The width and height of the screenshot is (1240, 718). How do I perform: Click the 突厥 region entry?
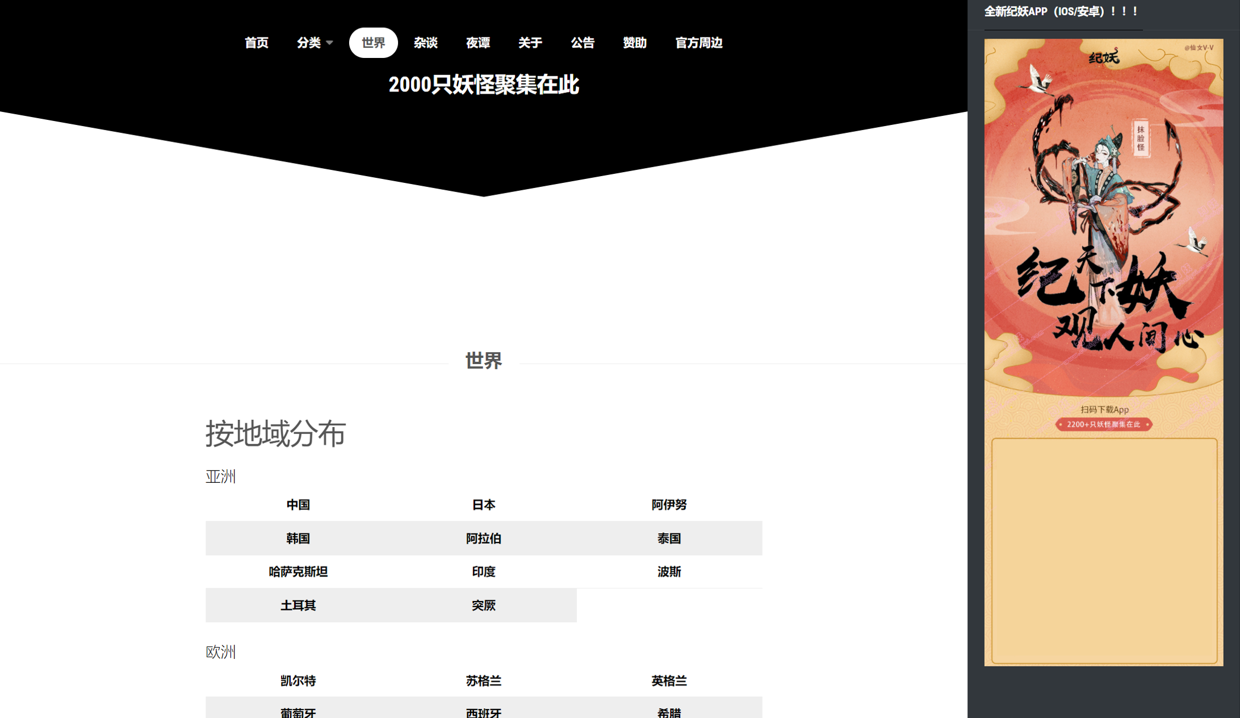(x=483, y=605)
